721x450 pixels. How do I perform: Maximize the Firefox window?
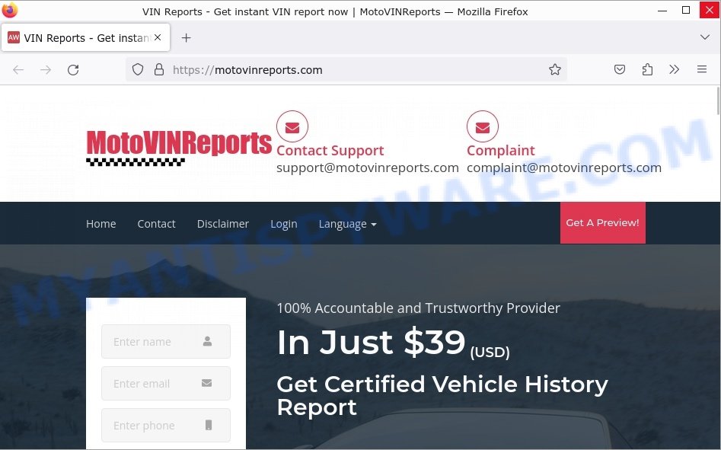[x=685, y=10]
